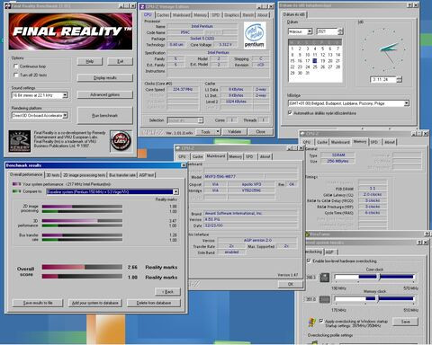Open Graphics tab in CPU-Z Vintage
432x345 pixels.
[x=231, y=15]
